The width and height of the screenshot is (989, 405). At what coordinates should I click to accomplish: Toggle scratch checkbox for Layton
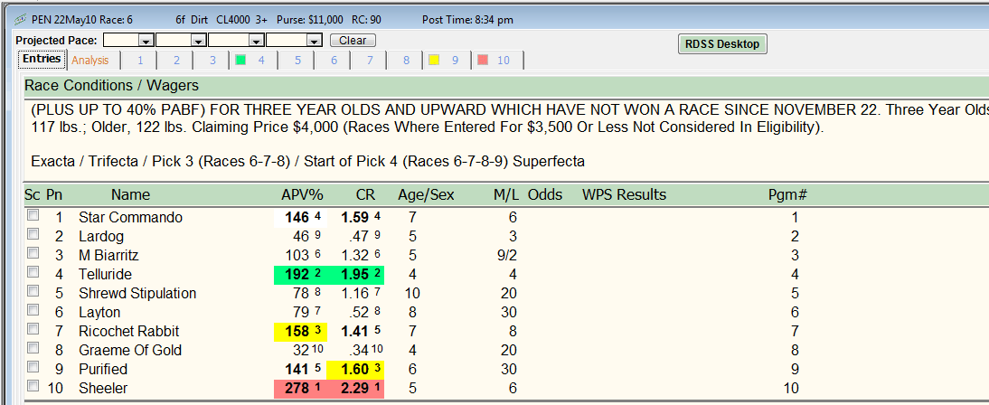[33, 310]
